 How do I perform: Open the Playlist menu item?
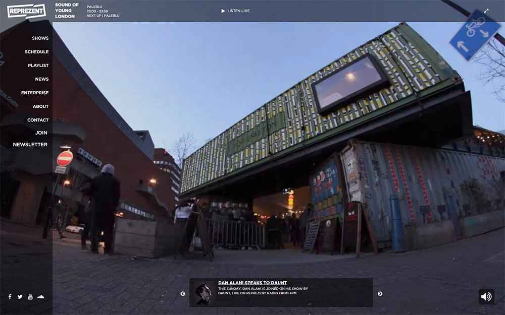tap(38, 66)
